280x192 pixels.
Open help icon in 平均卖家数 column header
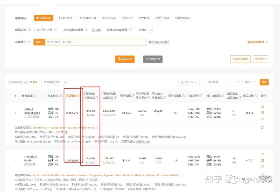pos(184,96)
